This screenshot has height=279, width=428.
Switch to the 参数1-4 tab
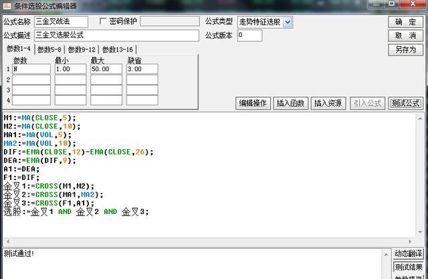pyautogui.click(x=19, y=49)
